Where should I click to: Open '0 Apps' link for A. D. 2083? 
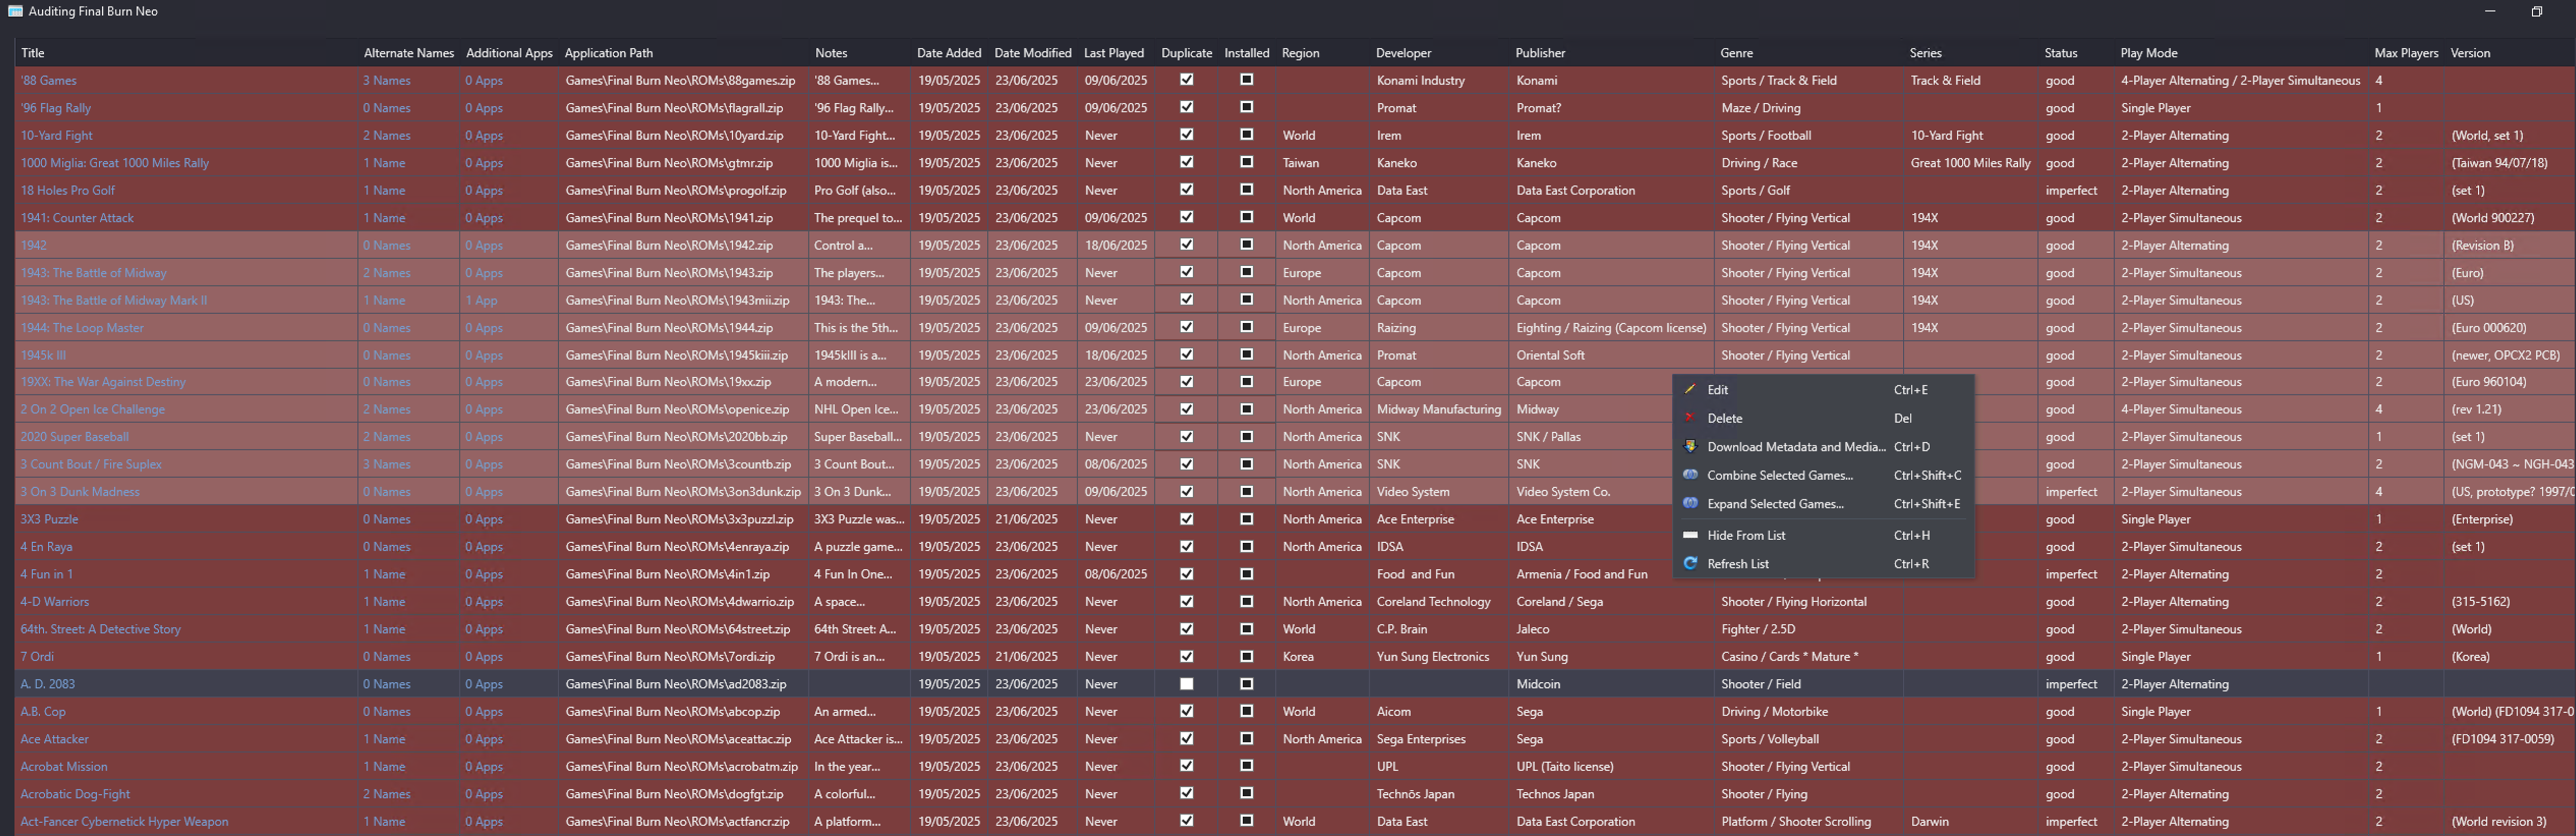pos(484,684)
